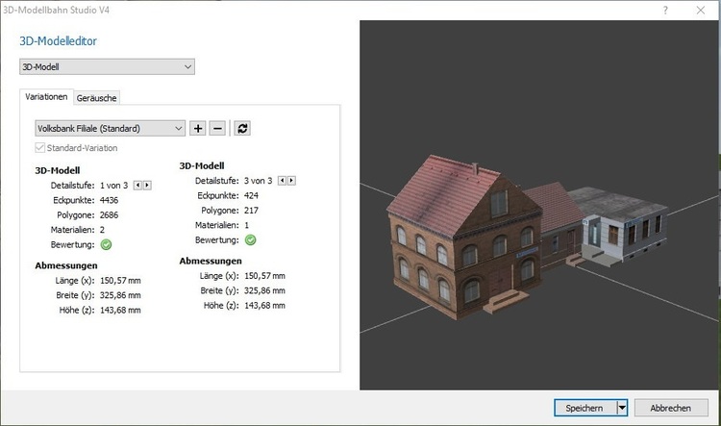Select the '1 von 3' Detailstufe text
Screen dimensions: 721x426
coord(114,186)
